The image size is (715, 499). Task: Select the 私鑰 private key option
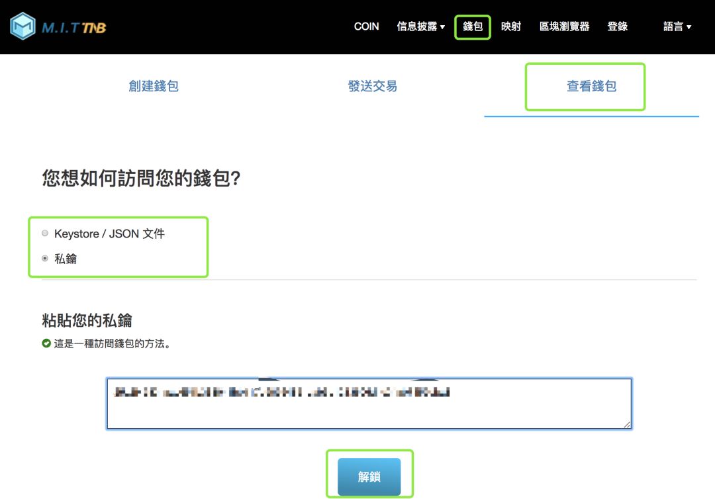point(66,258)
